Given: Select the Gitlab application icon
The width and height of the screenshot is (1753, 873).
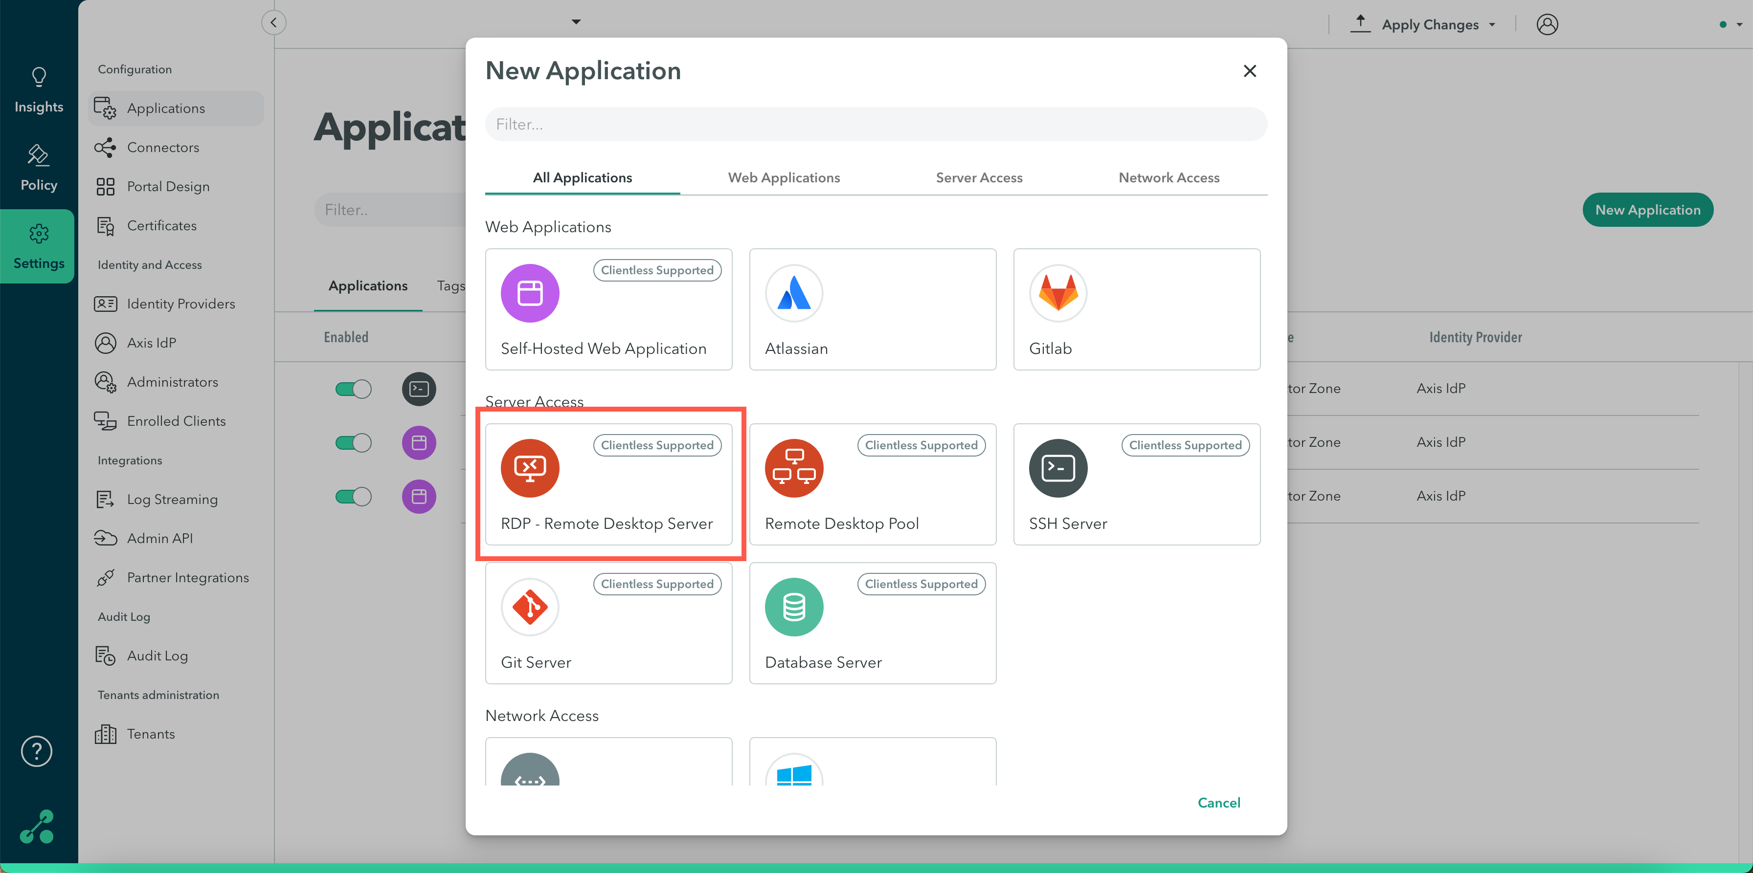Looking at the screenshot, I should [x=1057, y=293].
